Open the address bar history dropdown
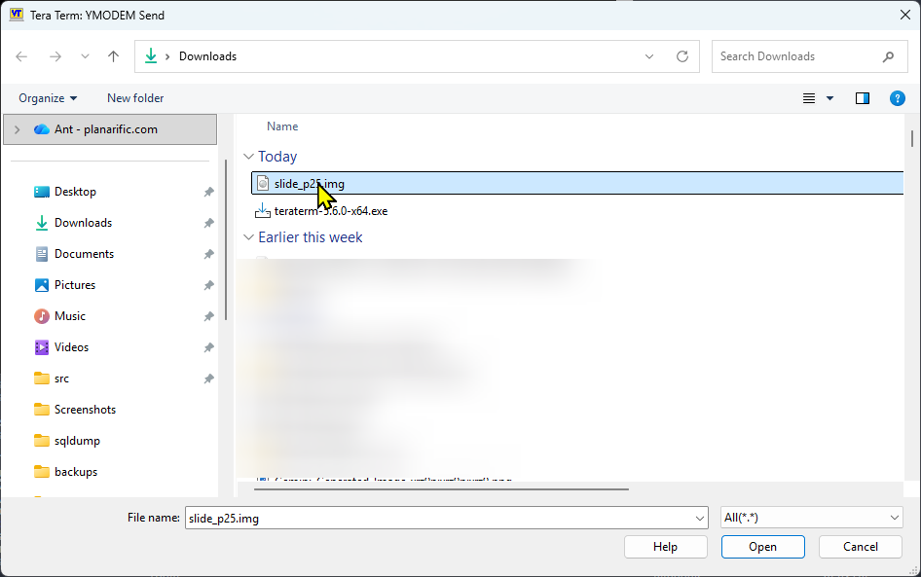921x577 pixels. click(648, 55)
